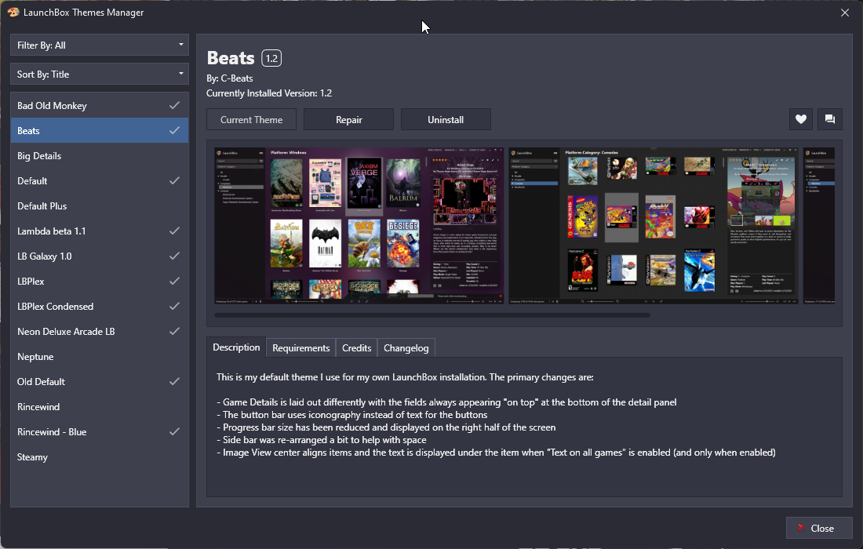Viewport: 863px width, 549px height.
Task: Click the By: C-Beats author text
Action: tap(230, 78)
